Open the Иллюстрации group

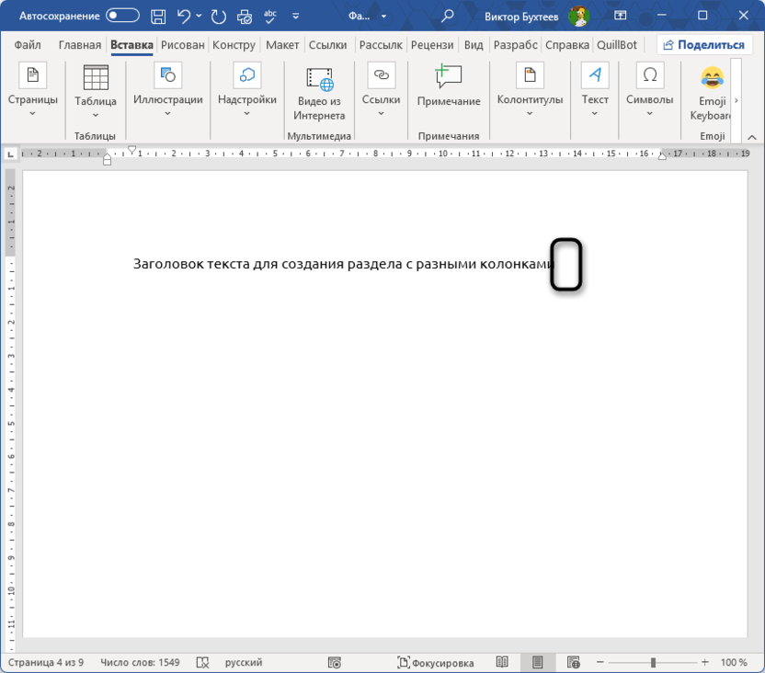tap(167, 92)
